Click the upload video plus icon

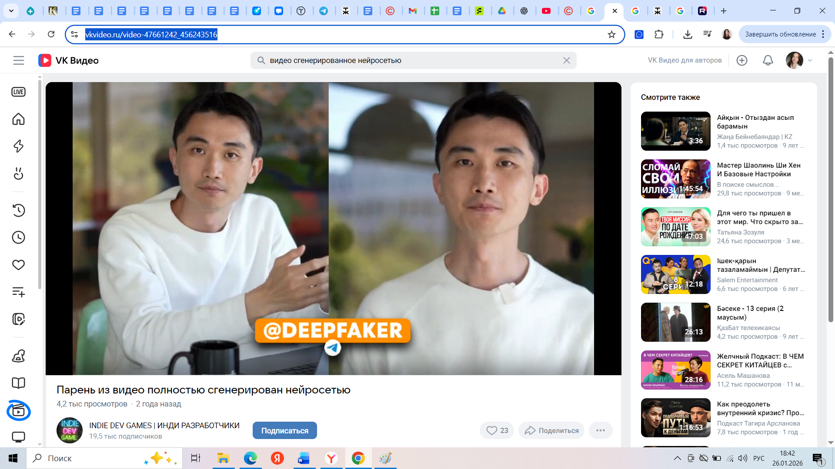(742, 60)
